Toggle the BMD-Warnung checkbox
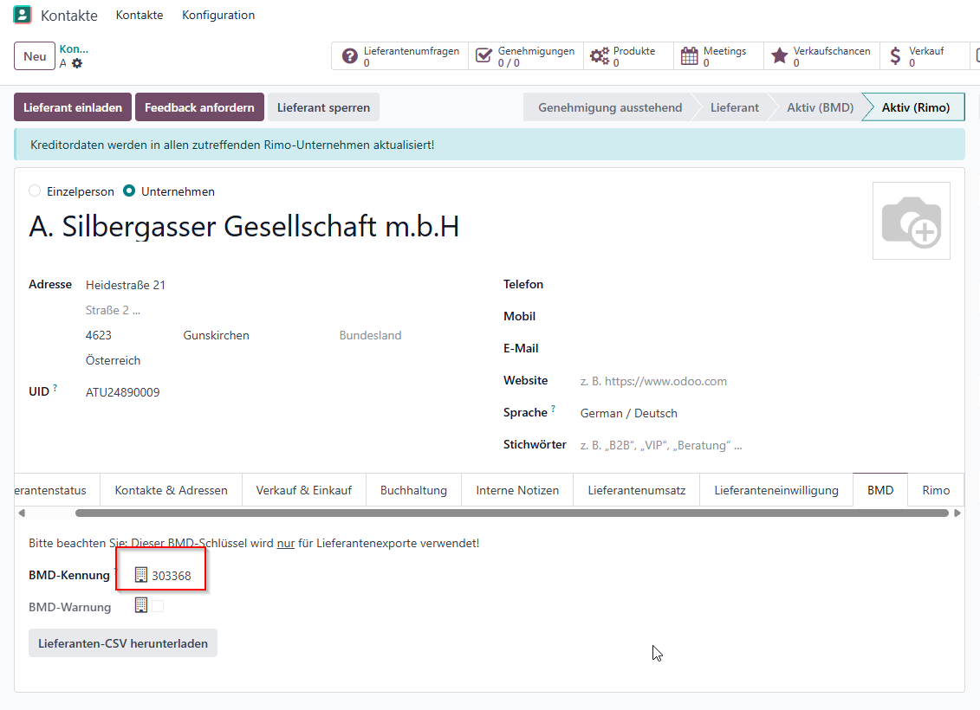The image size is (980, 710). click(158, 606)
